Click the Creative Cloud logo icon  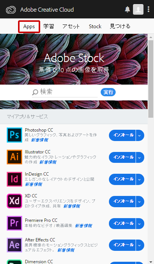coord(11,10)
